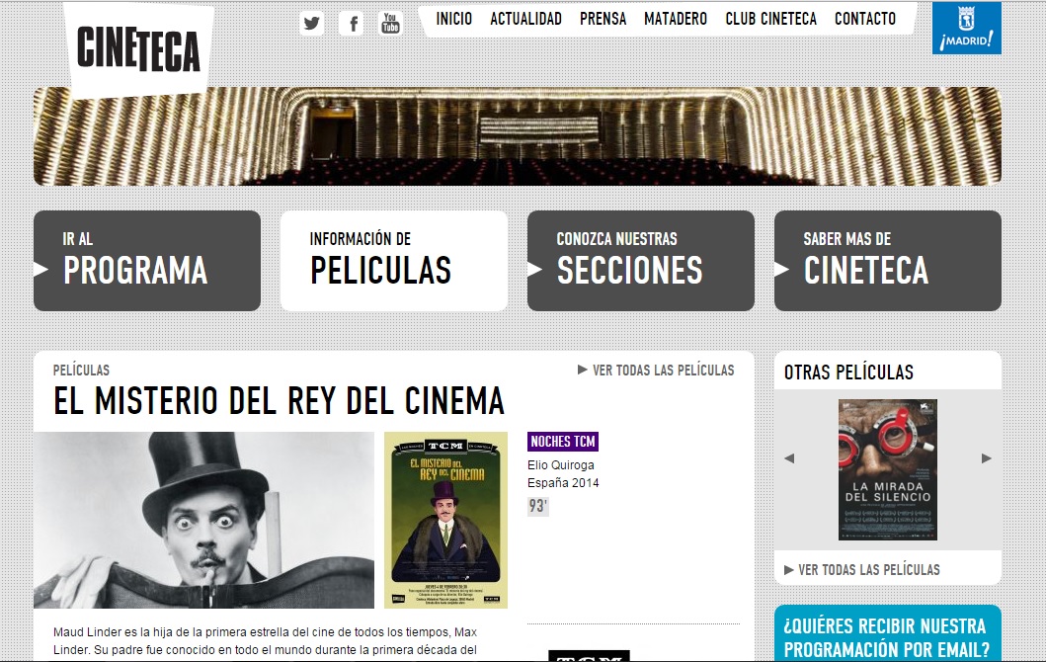Screen dimensions: 1046x662
Task: Open La Mirada del Silencio poster
Action: (x=887, y=469)
